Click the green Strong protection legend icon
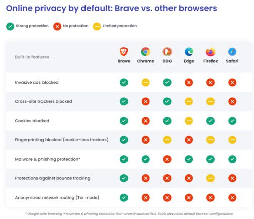This screenshot has width=254, height=219. 10,26
